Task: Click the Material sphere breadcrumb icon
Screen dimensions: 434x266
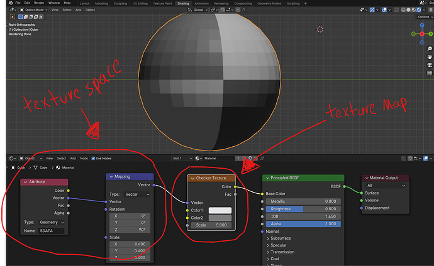Action: pyautogui.click(x=58, y=168)
